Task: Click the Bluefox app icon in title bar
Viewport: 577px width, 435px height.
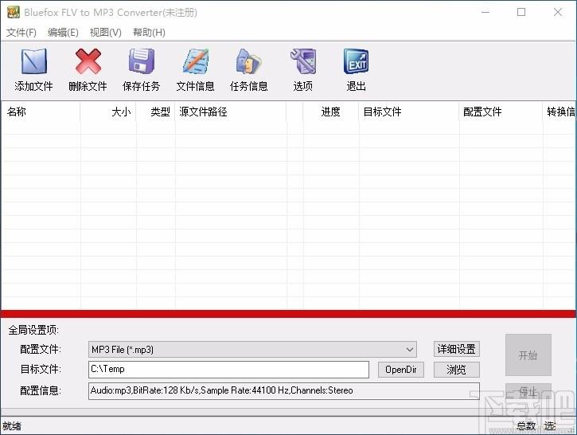Action: tap(14, 12)
